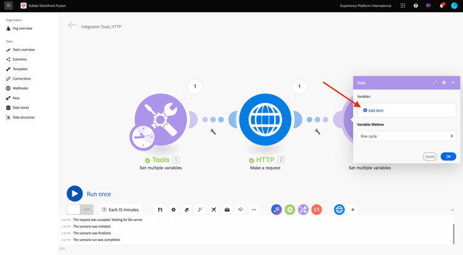Open the notes icon in toolbar
463x255 pixels.
(x=186, y=209)
